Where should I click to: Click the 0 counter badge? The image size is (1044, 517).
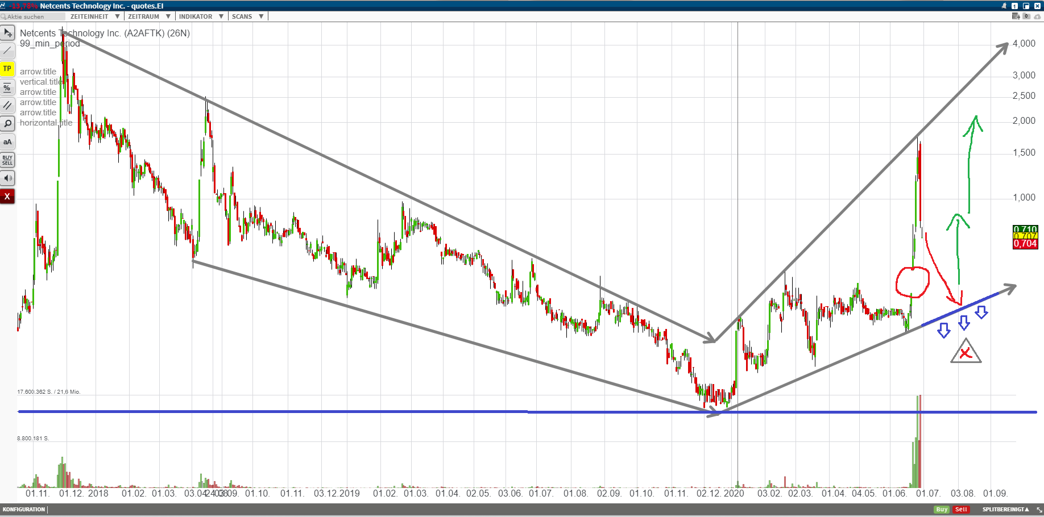[1026, 16]
